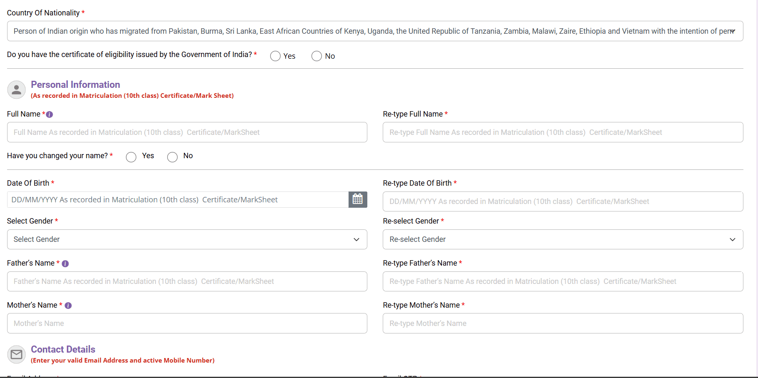Image resolution: width=758 pixels, height=378 pixels.
Task: Expand the Select Gender dropdown
Action: coord(187,239)
